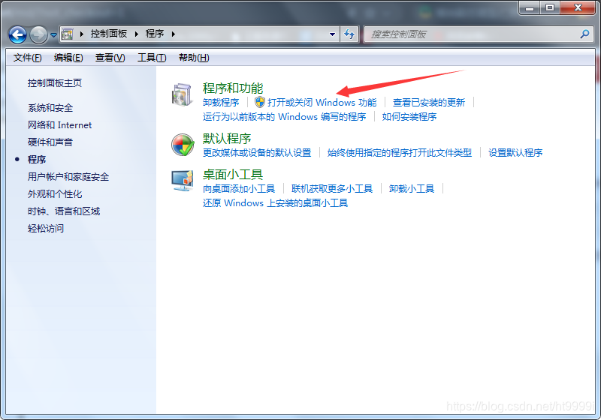Open 时钟、语言和区域 in sidebar

(x=64, y=211)
